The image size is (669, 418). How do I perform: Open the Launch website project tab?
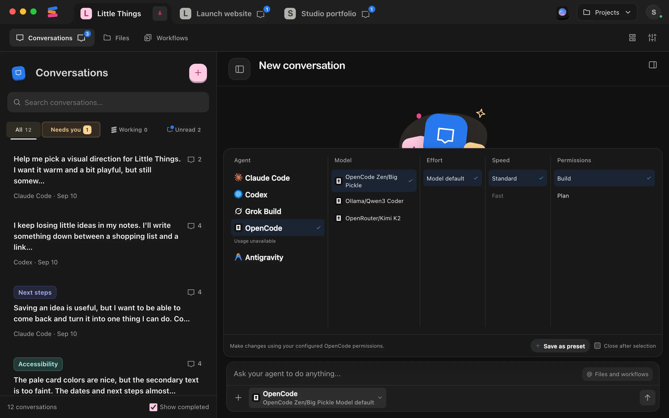pos(224,14)
